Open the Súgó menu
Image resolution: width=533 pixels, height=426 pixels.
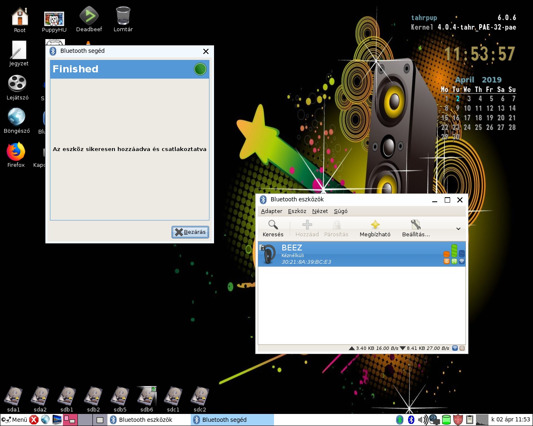tap(341, 211)
